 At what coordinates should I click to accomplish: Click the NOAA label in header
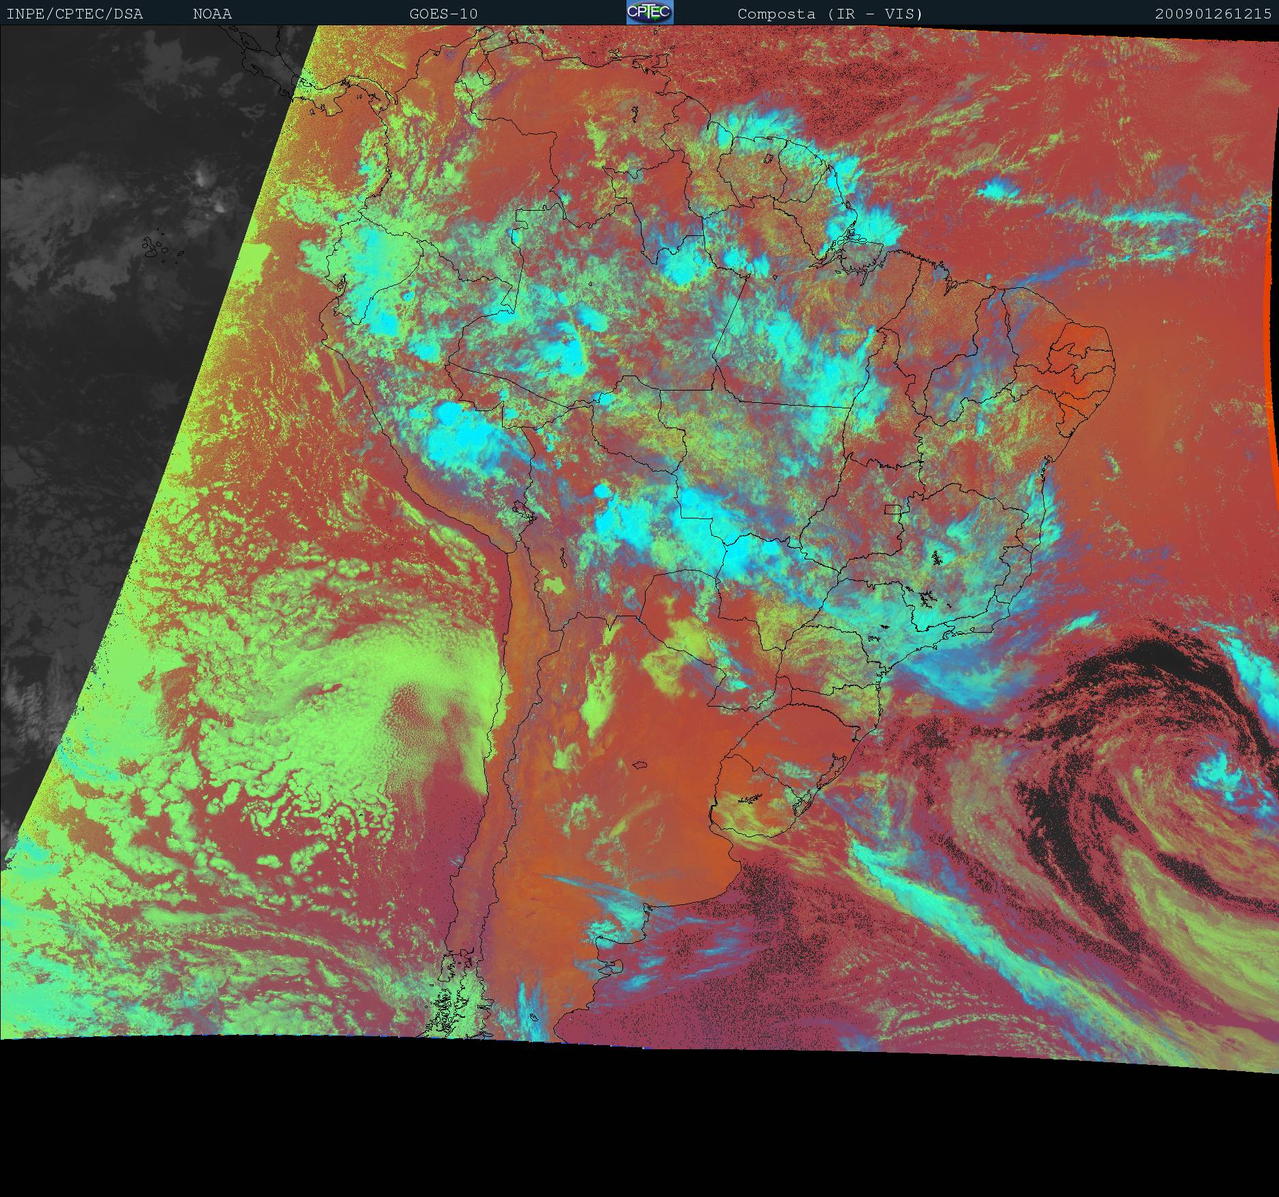click(212, 14)
